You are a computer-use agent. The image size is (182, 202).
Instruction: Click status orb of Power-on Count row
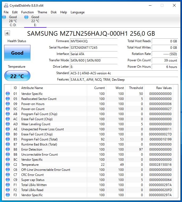coord(8,109)
